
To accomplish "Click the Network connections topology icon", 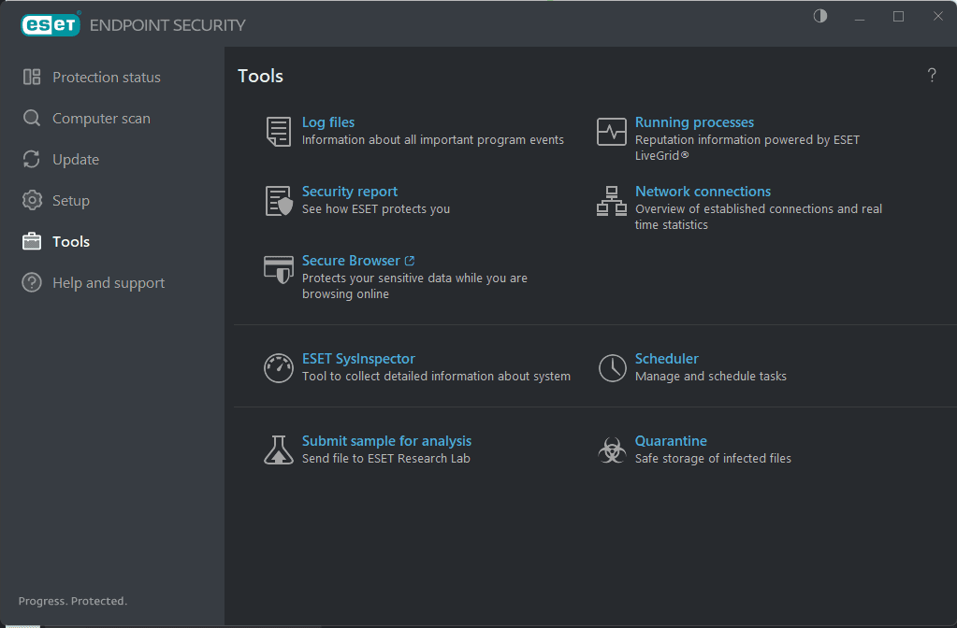I will tap(612, 201).
